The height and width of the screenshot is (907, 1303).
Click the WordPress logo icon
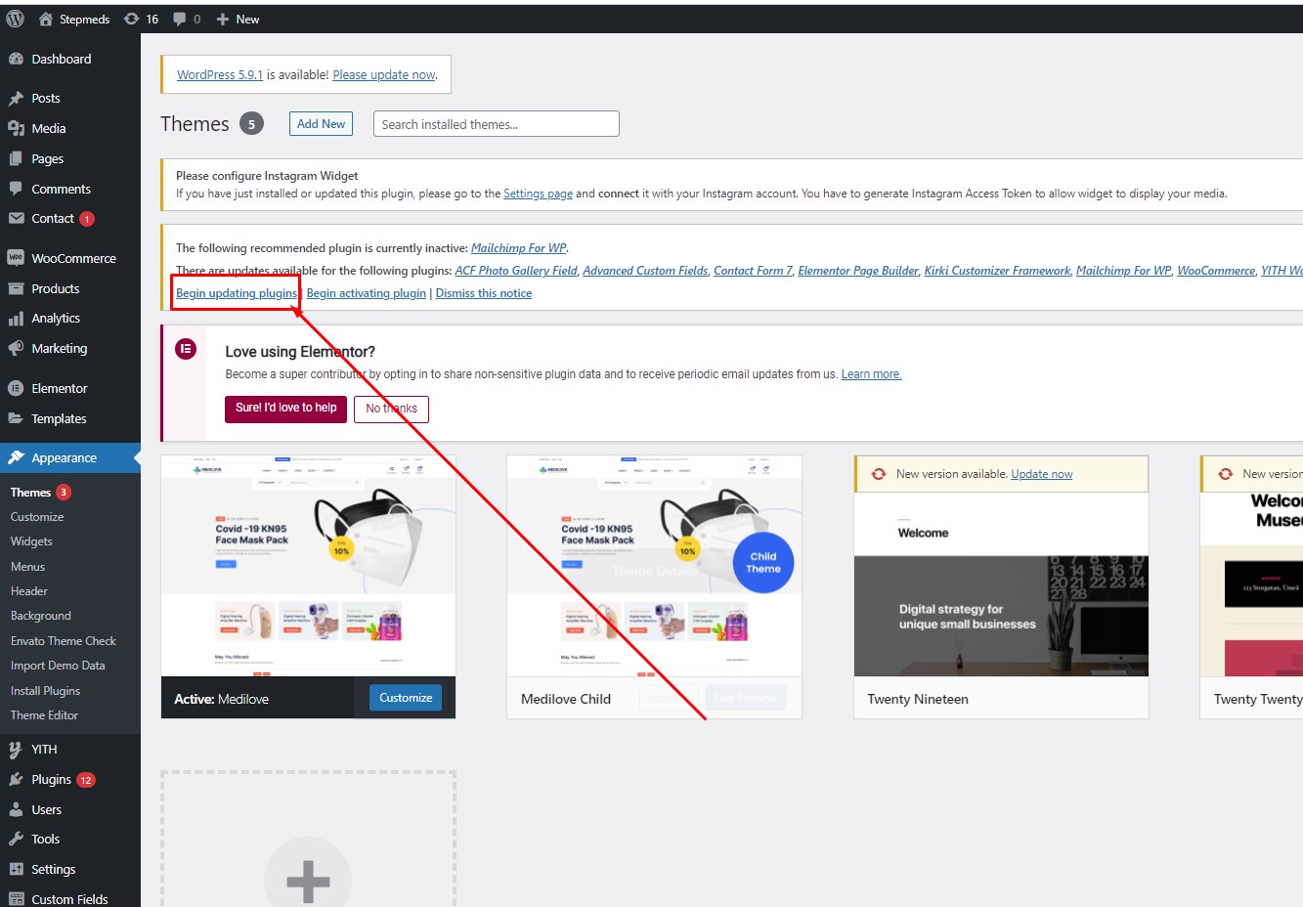15,19
